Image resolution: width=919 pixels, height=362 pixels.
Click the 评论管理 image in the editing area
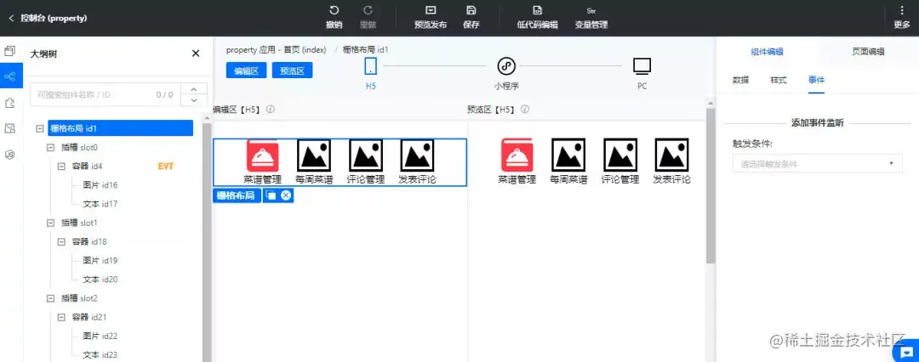[366, 156]
